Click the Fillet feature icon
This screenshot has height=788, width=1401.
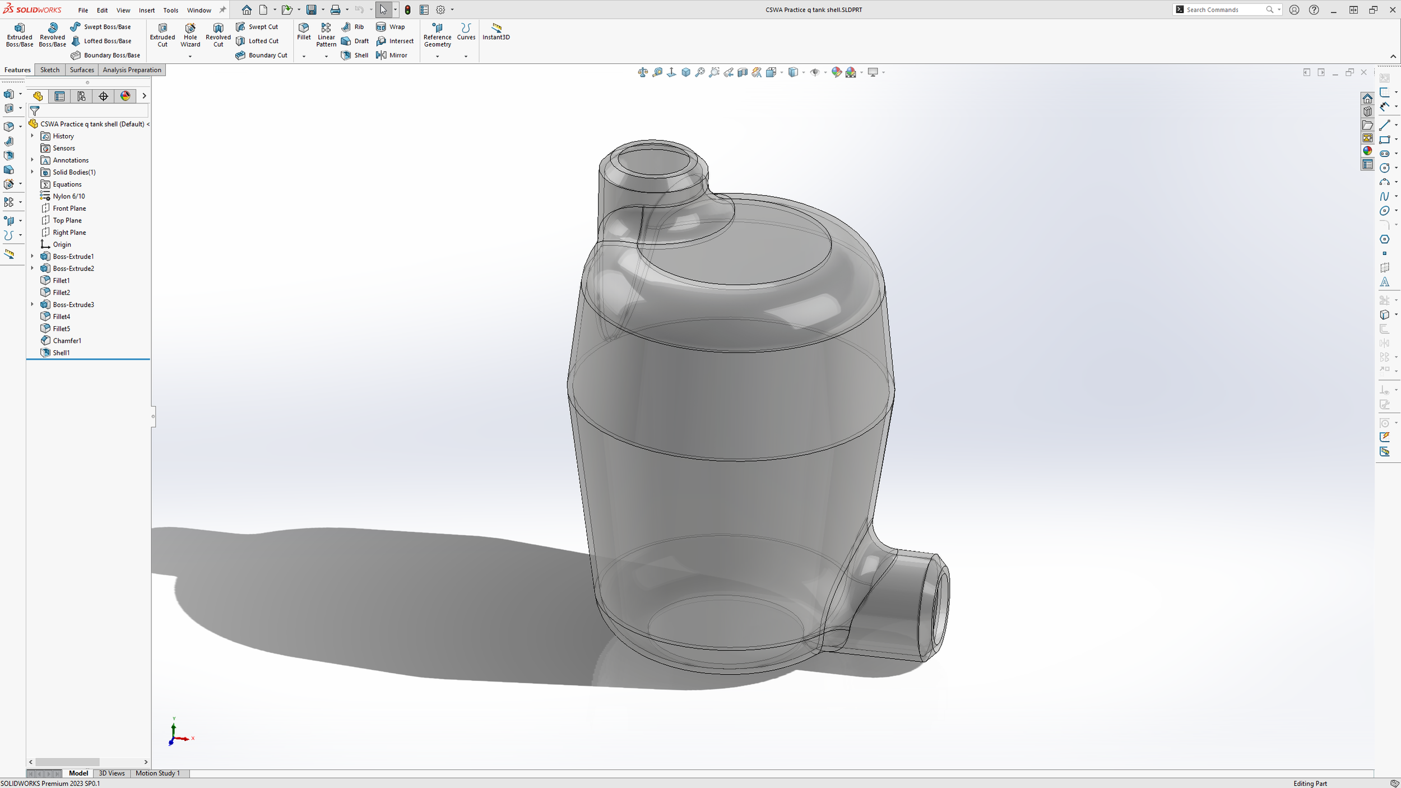[x=304, y=31]
